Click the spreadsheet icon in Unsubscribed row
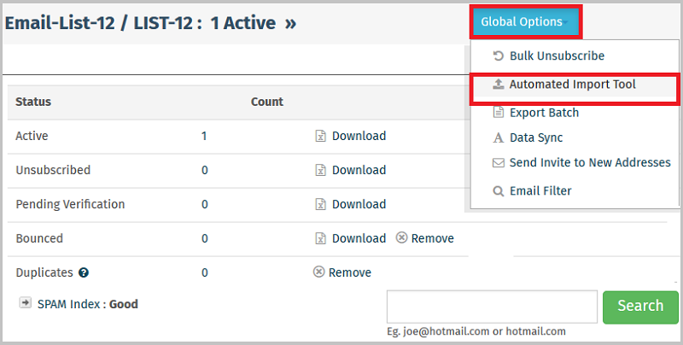The width and height of the screenshot is (683, 345). click(x=321, y=170)
